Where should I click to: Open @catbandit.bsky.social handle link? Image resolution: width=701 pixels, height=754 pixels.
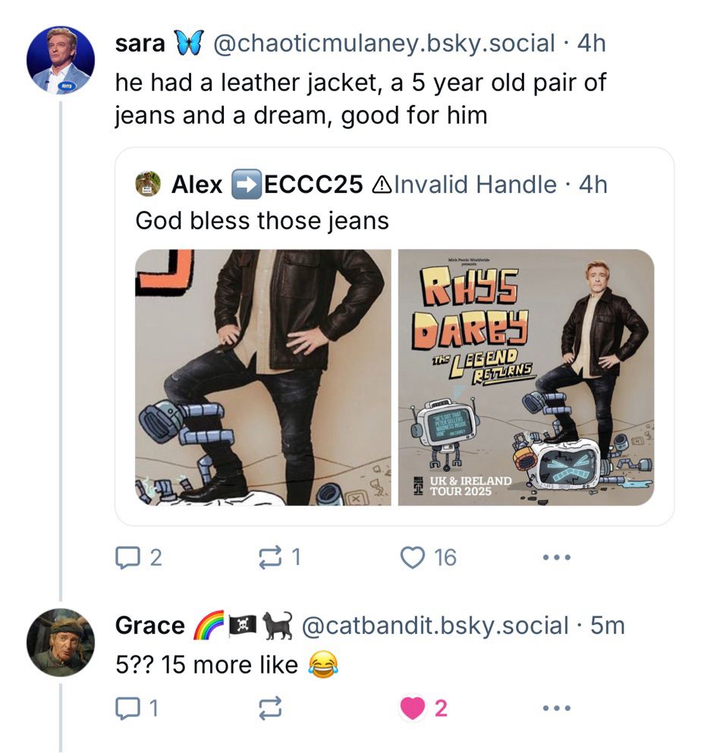click(435, 626)
